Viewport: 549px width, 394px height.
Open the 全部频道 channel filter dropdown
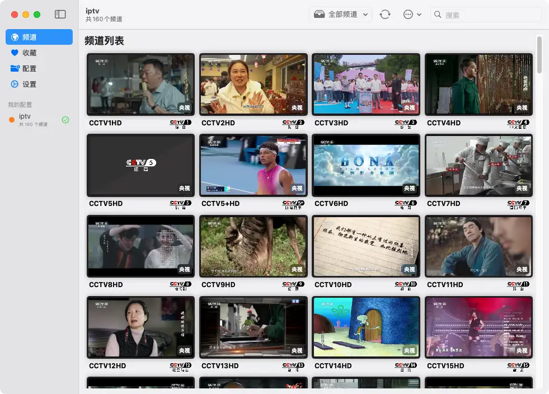[x=341, y=15]
